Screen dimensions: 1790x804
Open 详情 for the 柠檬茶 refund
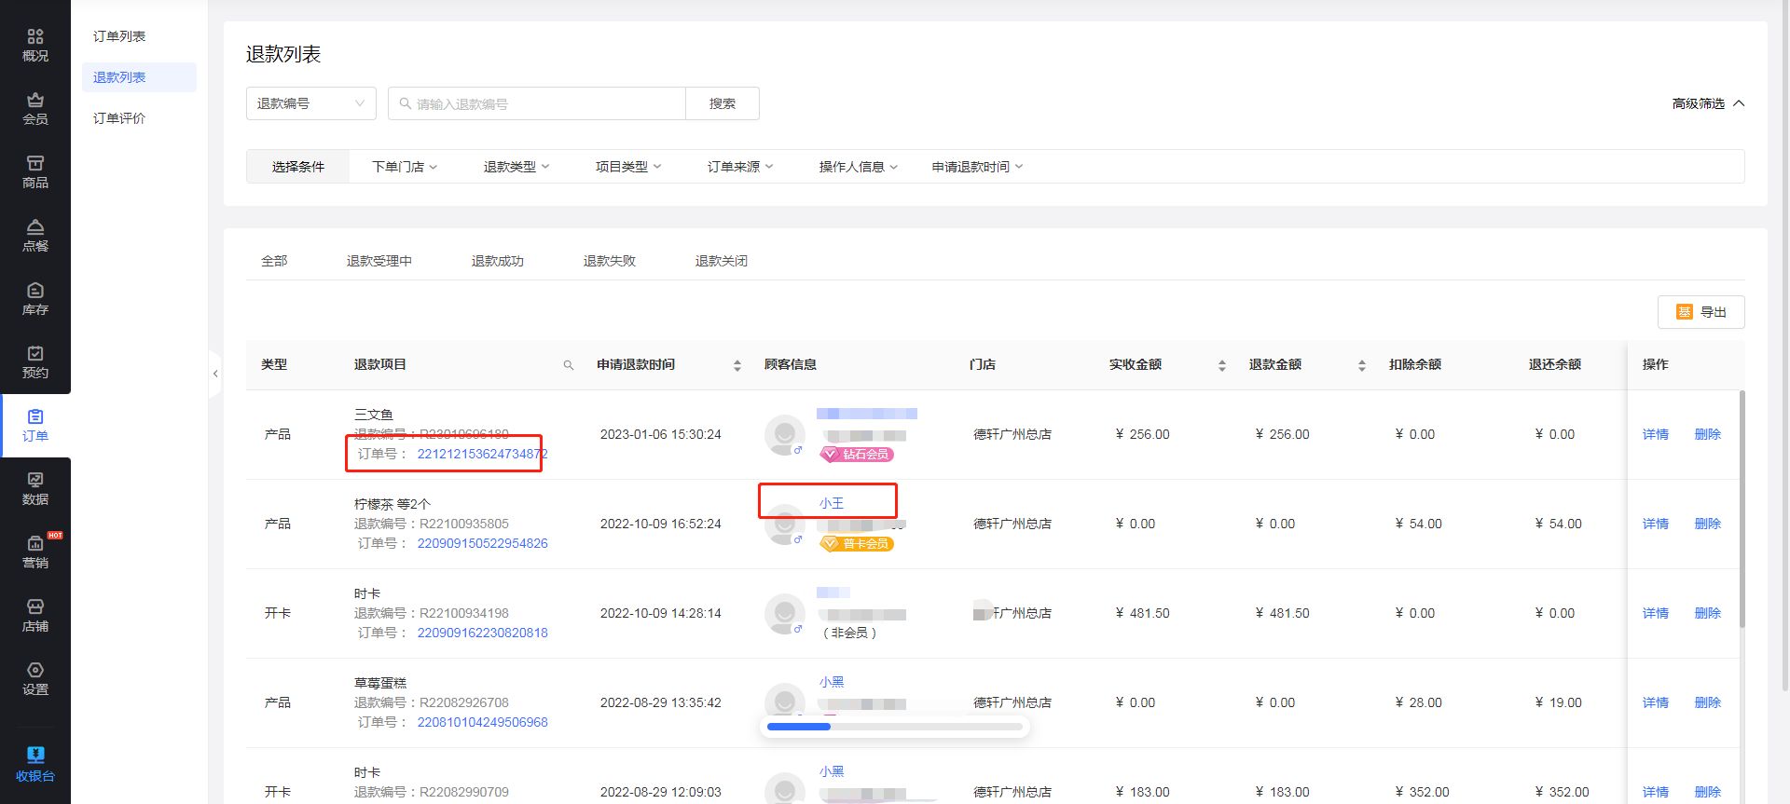tap(1656, 524)
